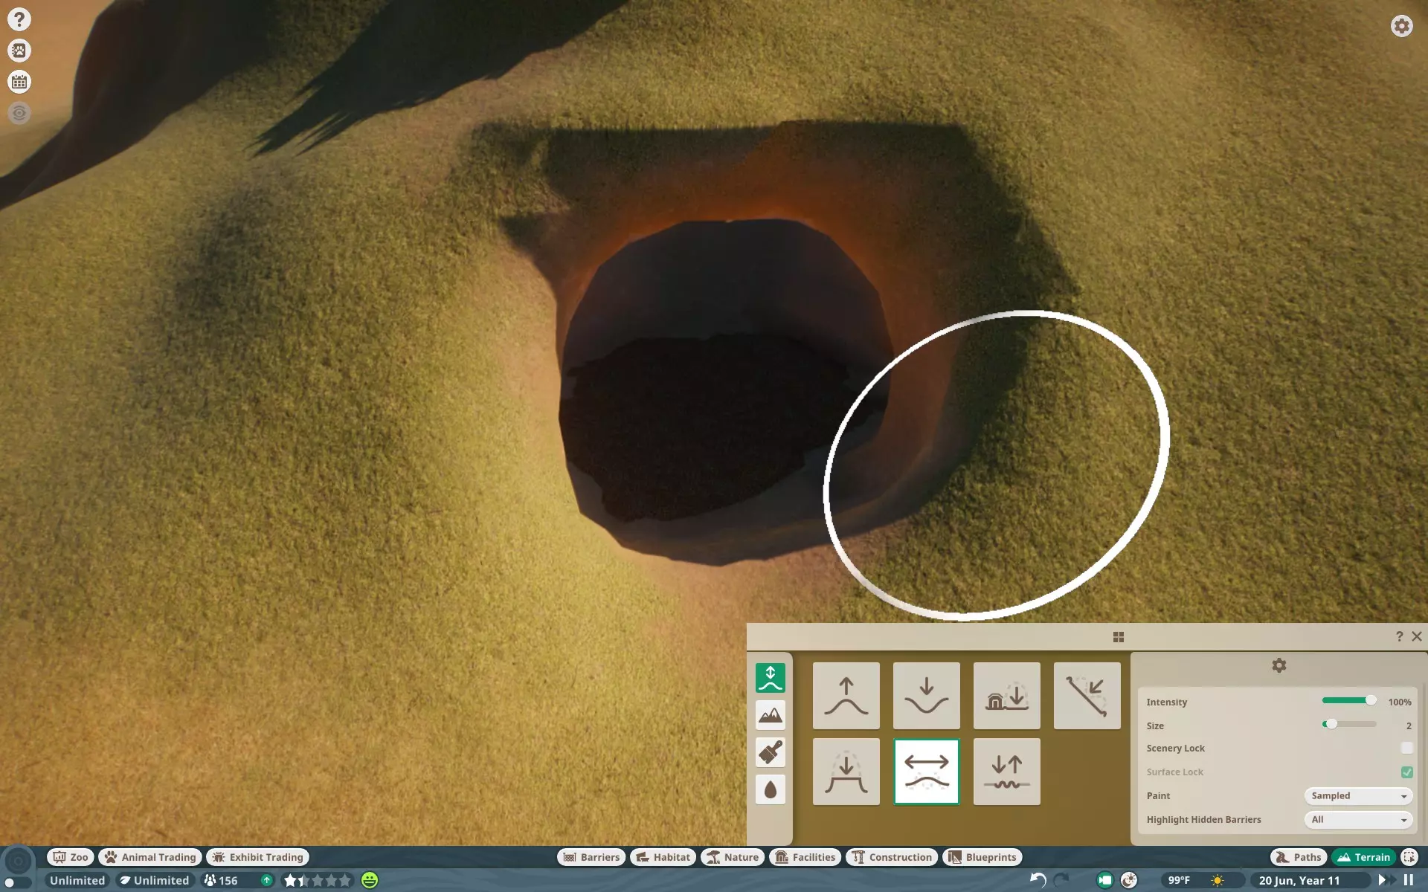This screenshot has height=892, width=1428.
Task: Expand the Paint dropdown set to Sampled
Action: click(x=1358, y=795)
